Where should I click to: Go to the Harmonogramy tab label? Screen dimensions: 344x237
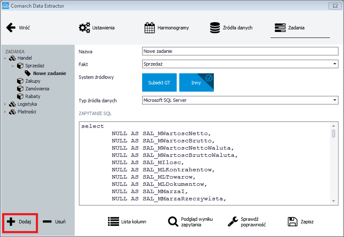(x=173, y=28)
